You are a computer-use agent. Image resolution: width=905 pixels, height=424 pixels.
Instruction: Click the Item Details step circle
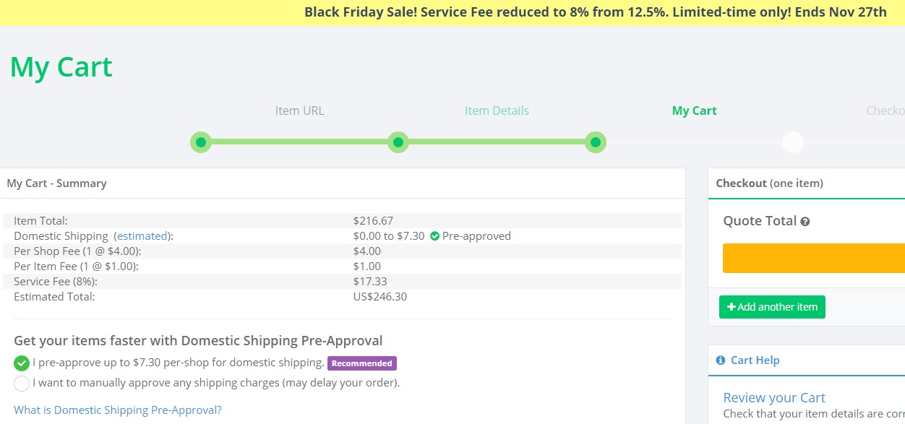pyautogui.click(x=398, y=142)
